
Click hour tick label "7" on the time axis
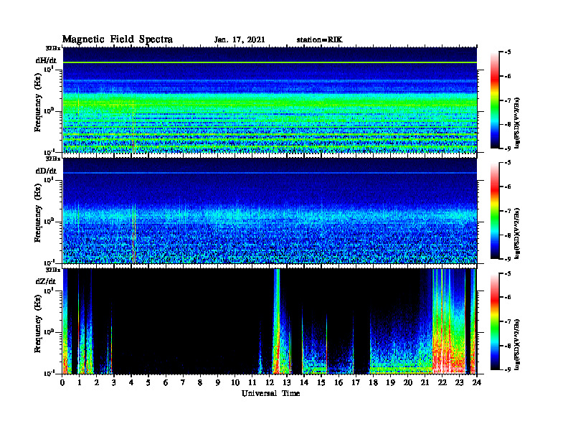pyautogui.click(x=183, y=382)
